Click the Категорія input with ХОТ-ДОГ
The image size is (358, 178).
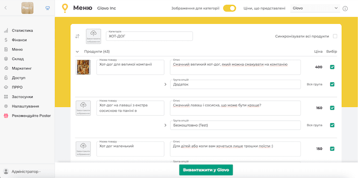tap(149, 36)
